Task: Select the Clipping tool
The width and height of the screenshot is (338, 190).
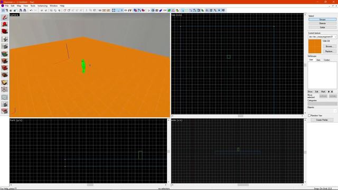Action: pyautogui.click(x=5, y=82)
